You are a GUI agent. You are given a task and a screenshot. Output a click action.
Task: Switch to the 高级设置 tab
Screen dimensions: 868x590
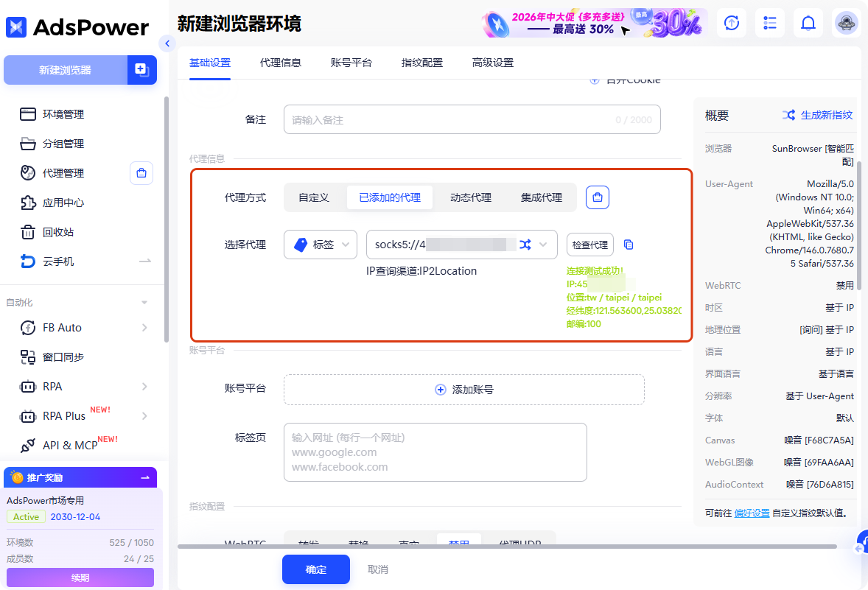point(493,63)
